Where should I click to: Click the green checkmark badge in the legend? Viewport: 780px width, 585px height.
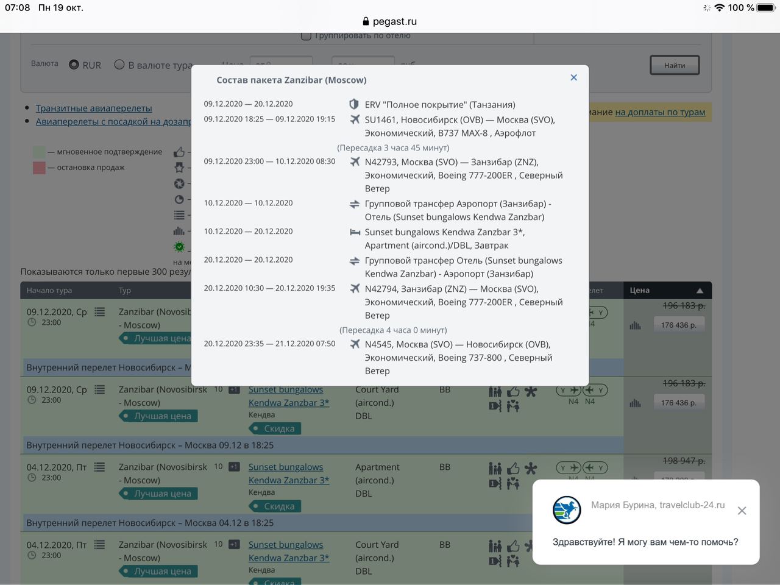coord(179,247)
